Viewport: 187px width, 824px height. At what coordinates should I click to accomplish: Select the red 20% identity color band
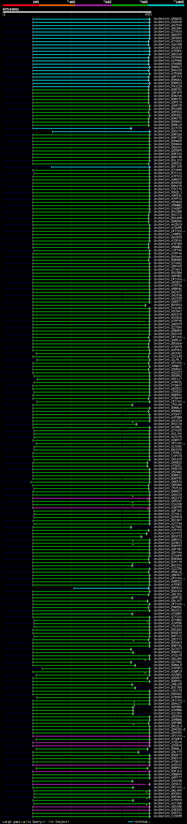(x=21, y=6)
